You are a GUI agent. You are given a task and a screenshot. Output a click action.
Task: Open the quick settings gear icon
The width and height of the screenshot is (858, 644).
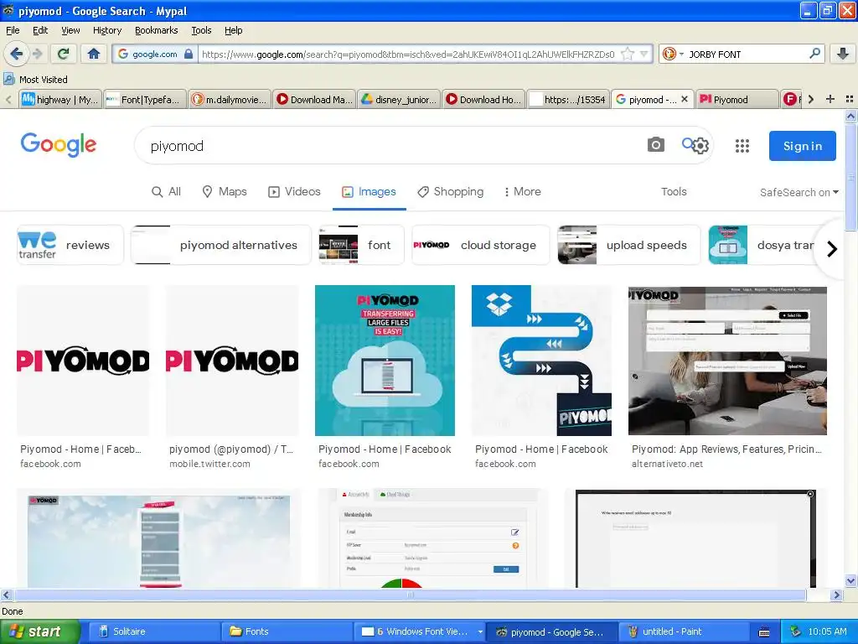pyautogui.click(x=700, y=146)
